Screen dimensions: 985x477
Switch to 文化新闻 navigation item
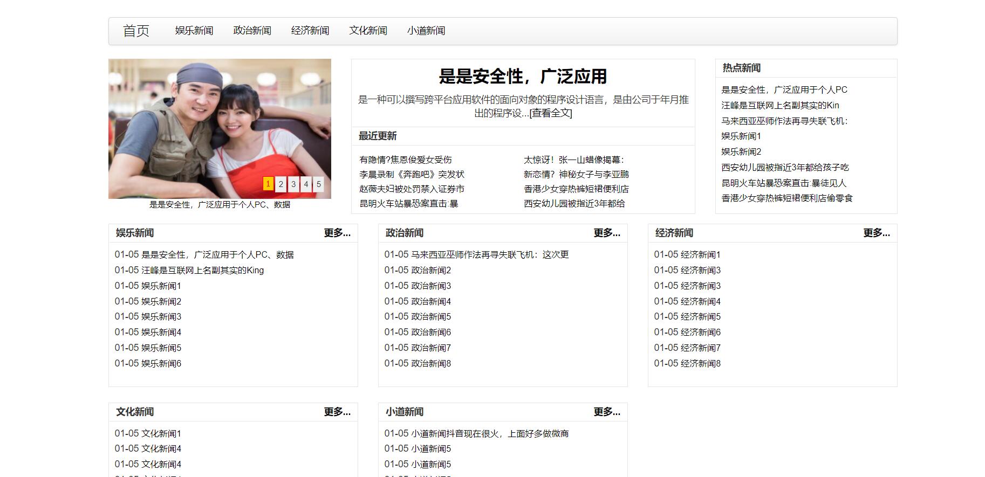pyautogui.click(x=368, y=31)
